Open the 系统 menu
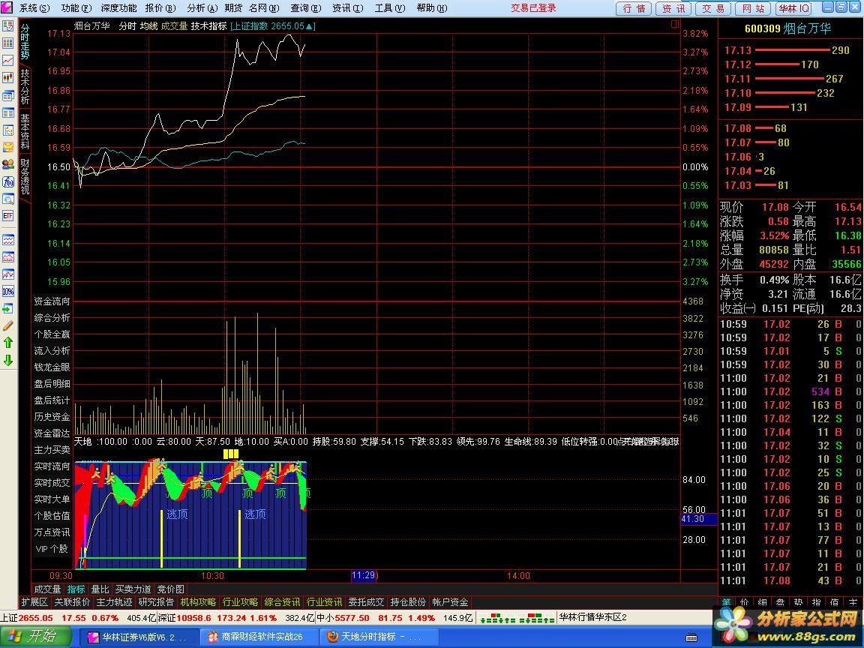The image size is (864, 648). click(x=34, y=7)
